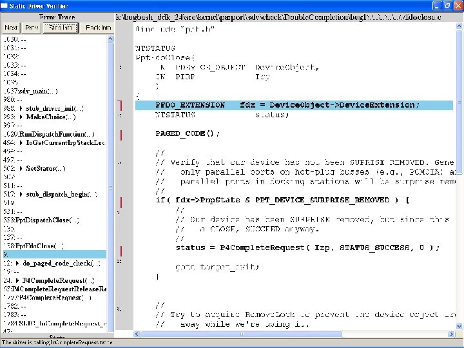Click the code pane scroll-up arrow
464x348 pixels.
459,26
